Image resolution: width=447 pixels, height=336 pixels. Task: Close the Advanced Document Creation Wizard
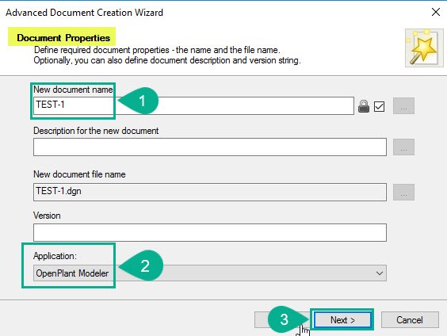(x=436, y=12)
